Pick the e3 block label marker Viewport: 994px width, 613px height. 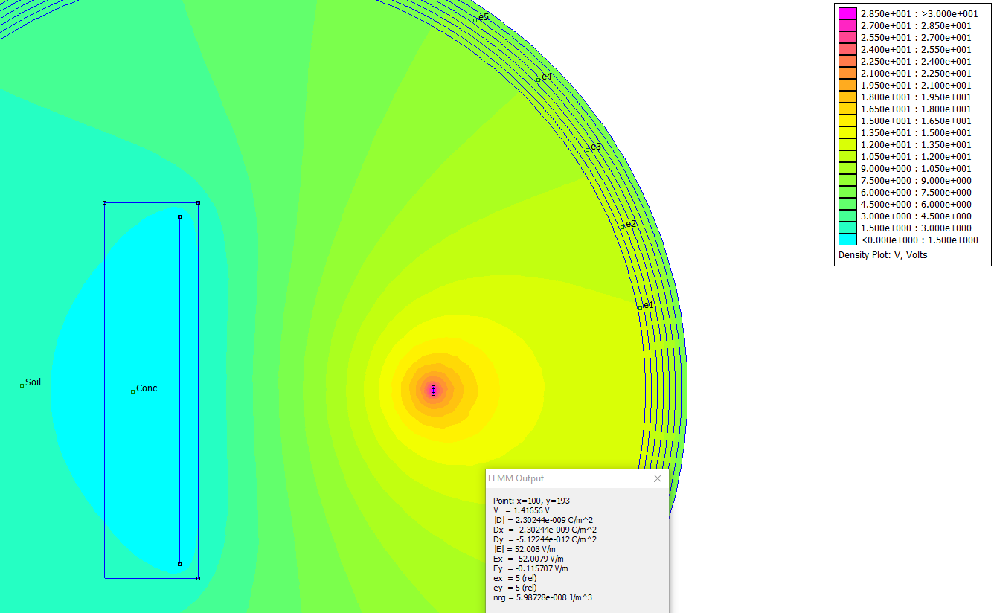587,150
